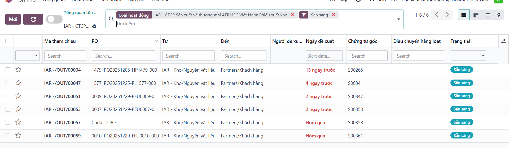The width and height of the screenshot is (509, 148).
Task: Click Loại hoạt động facet label
Action: coord(134,15)
